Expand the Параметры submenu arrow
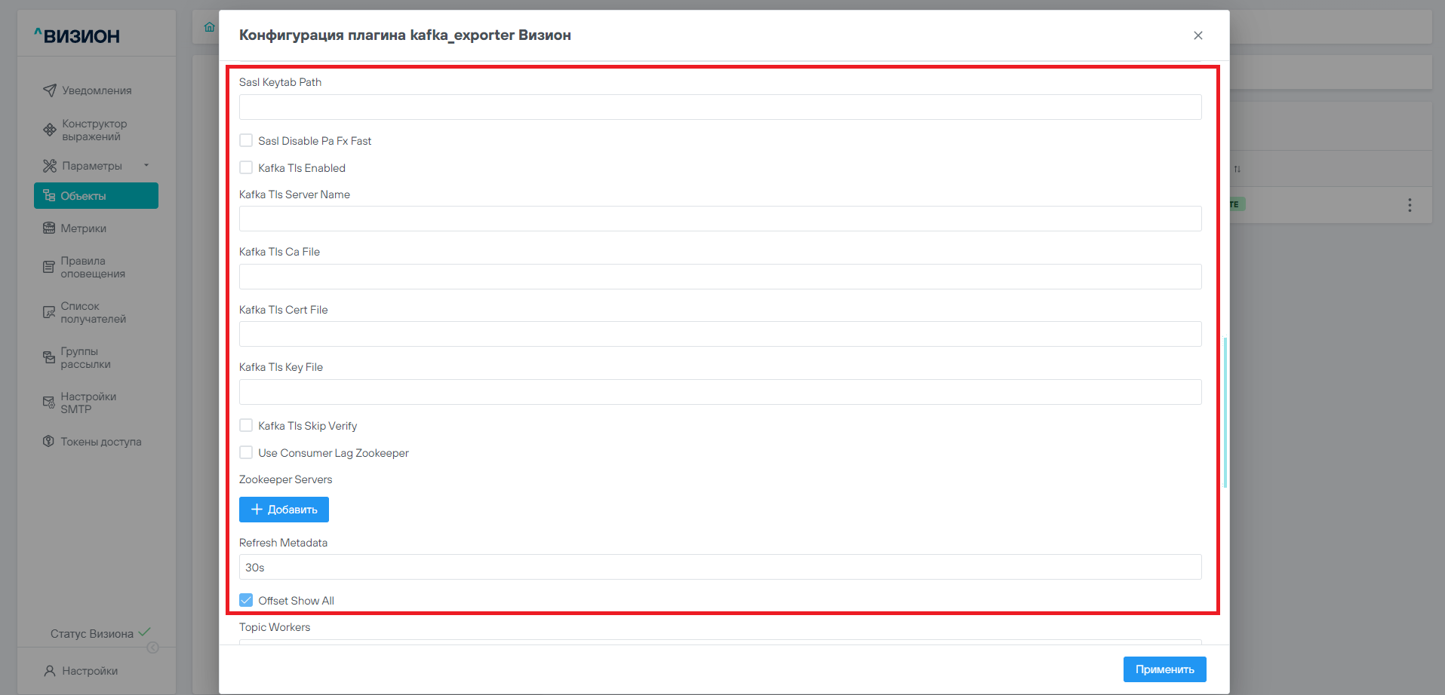Viewport: 1445px width, 695px height. coord(146,166)
